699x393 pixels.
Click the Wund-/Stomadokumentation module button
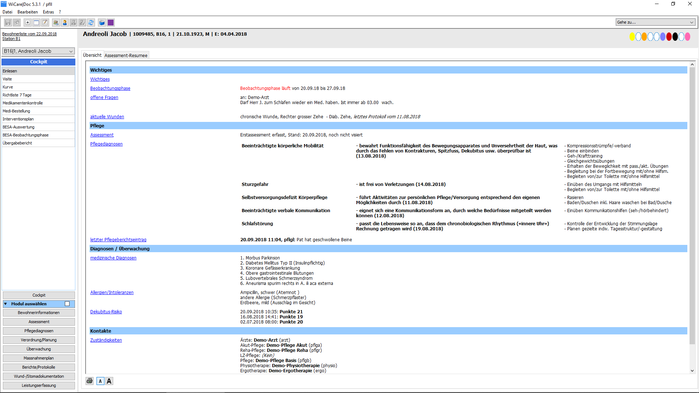click(x=39, y=377)
